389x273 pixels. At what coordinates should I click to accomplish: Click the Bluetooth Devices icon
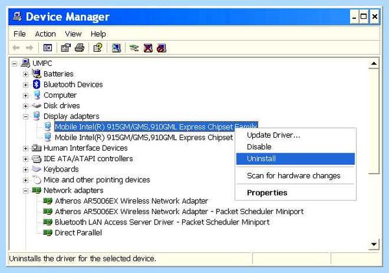coord(36,84)
